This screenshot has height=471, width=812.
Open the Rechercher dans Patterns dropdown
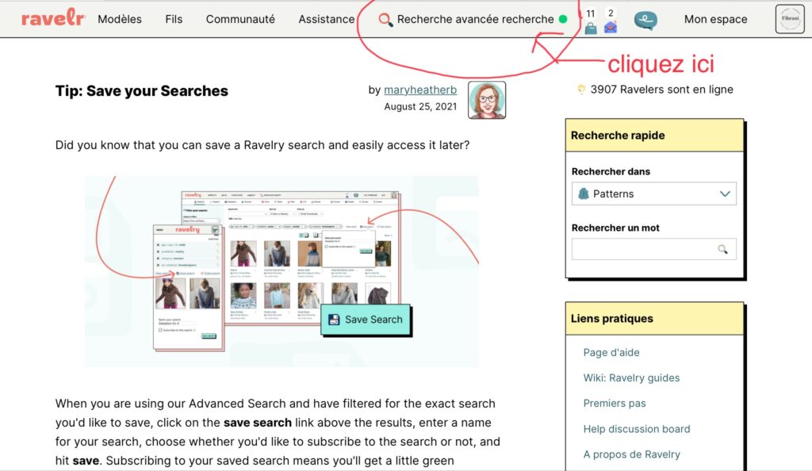(x=654, y=193)
